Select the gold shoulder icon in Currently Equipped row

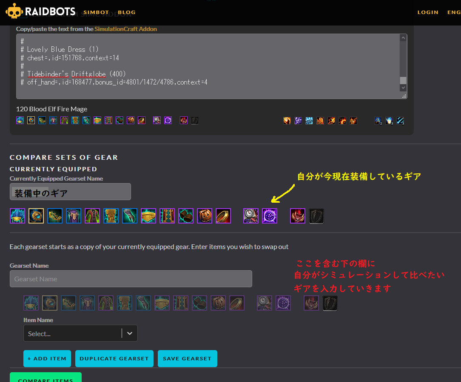(x=55, y=216)
